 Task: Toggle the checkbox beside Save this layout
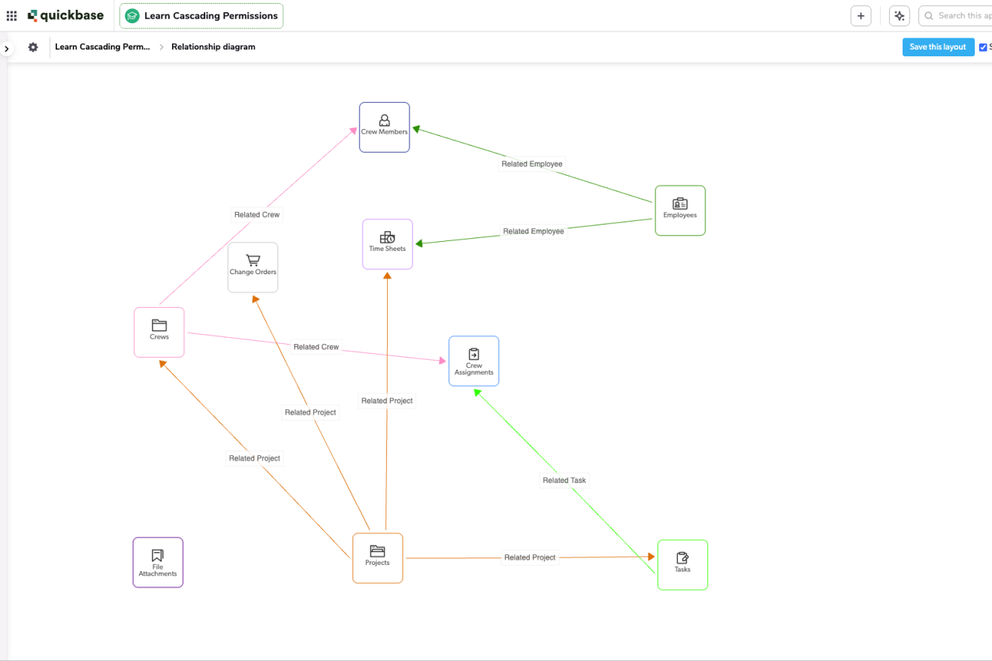click(x=983, y=47)
